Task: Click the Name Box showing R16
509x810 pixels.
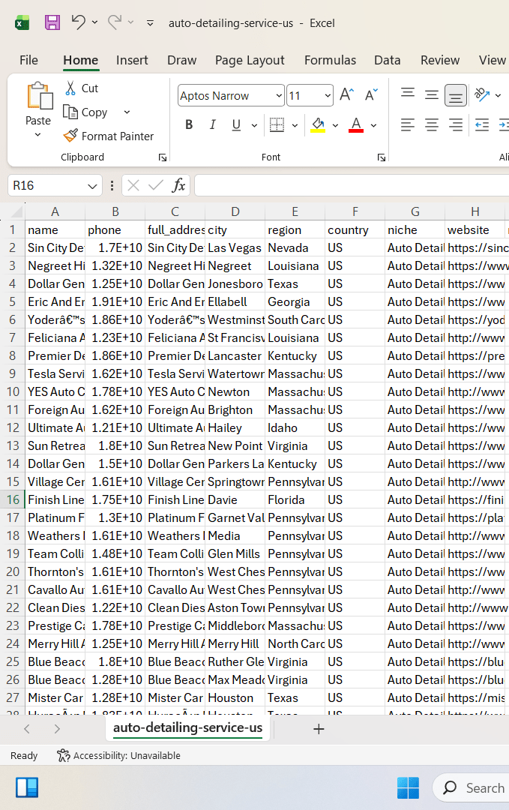Action: [46, 185]
